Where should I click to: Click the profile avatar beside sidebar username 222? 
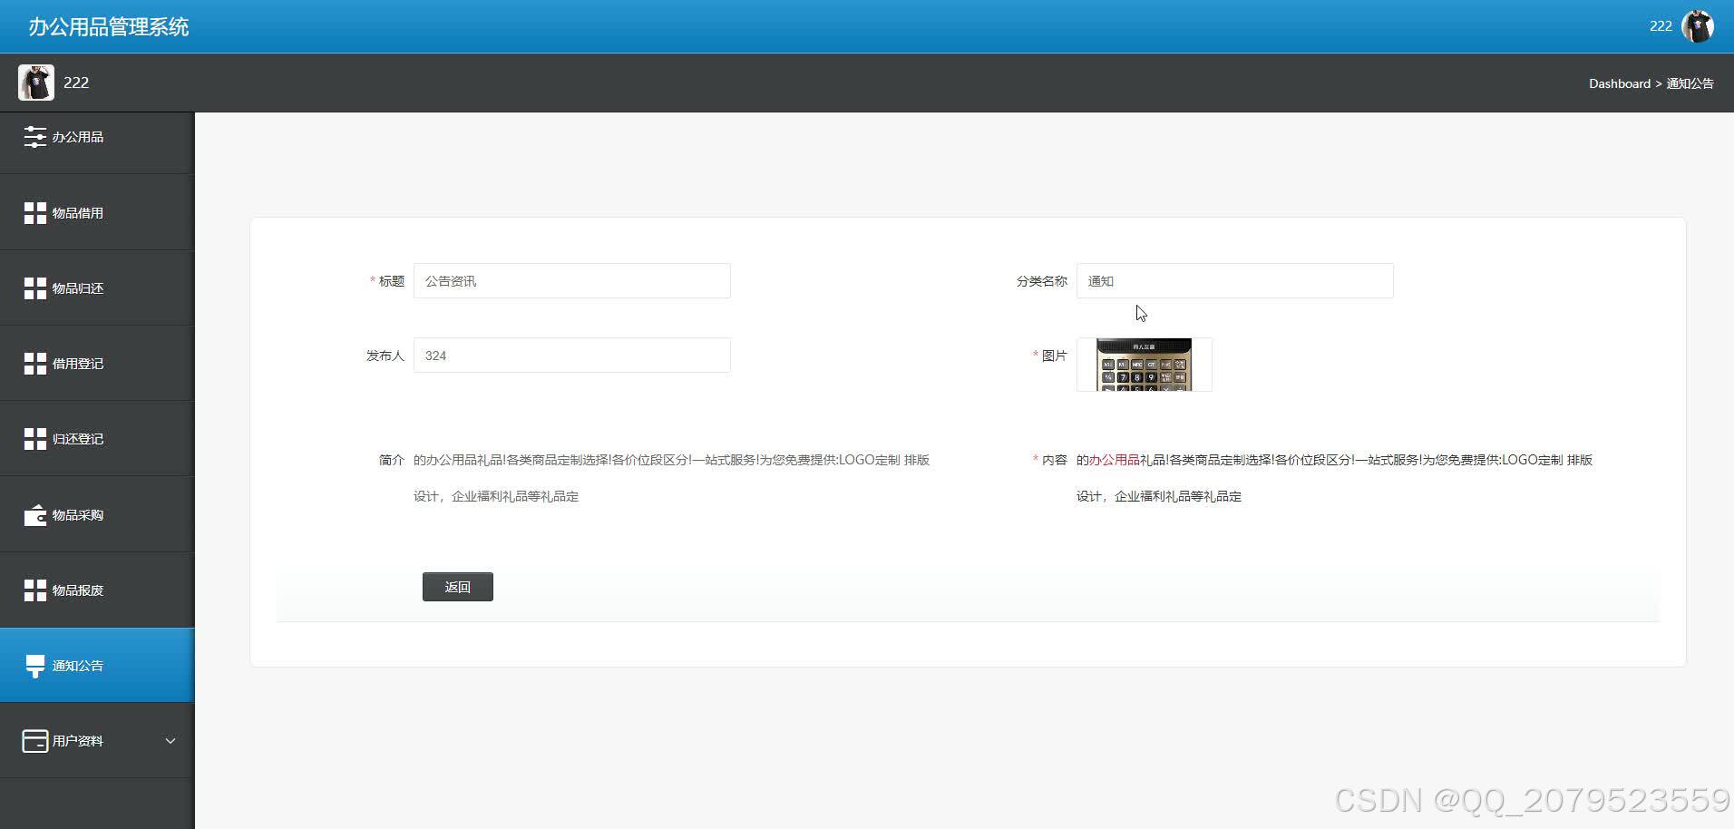point(35,83)
